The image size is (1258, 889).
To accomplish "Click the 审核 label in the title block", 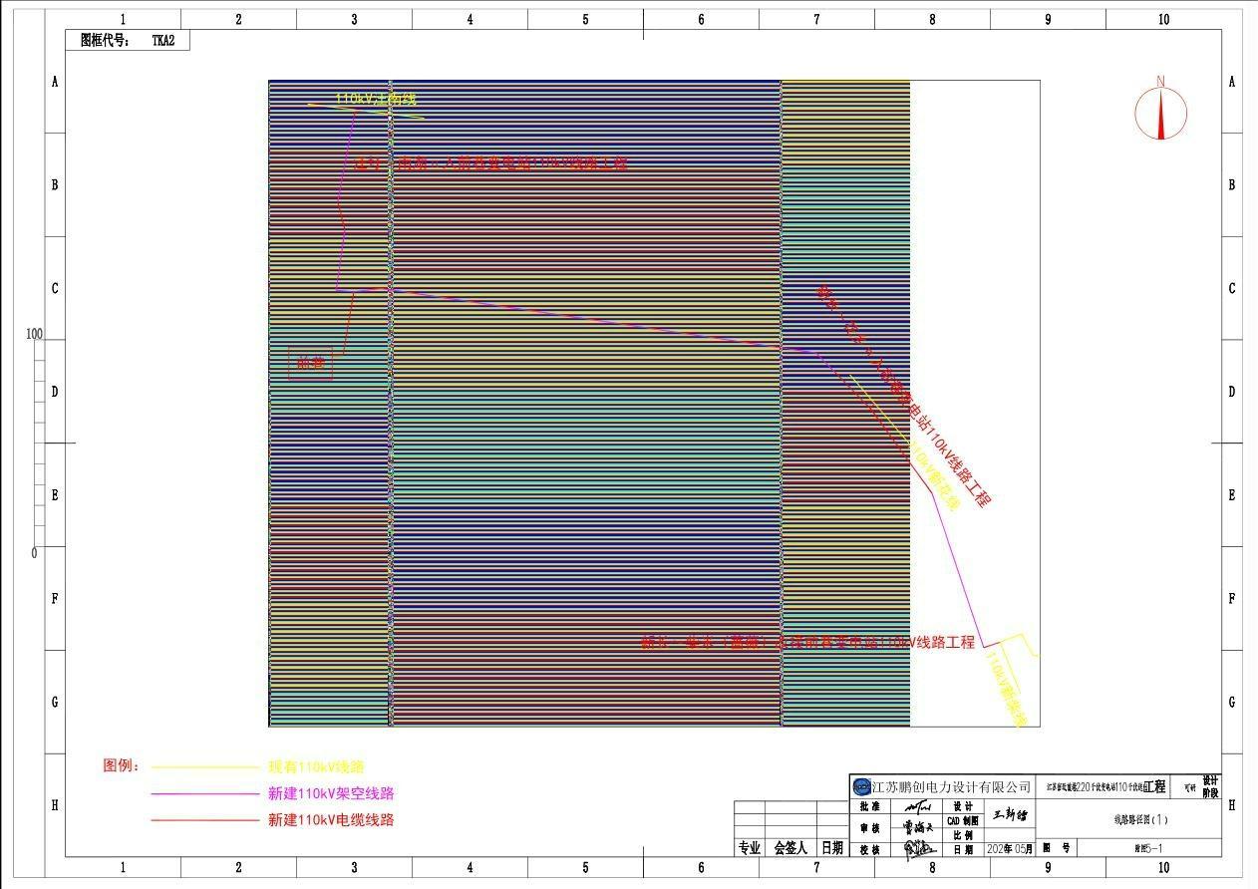I will [869, 828].
